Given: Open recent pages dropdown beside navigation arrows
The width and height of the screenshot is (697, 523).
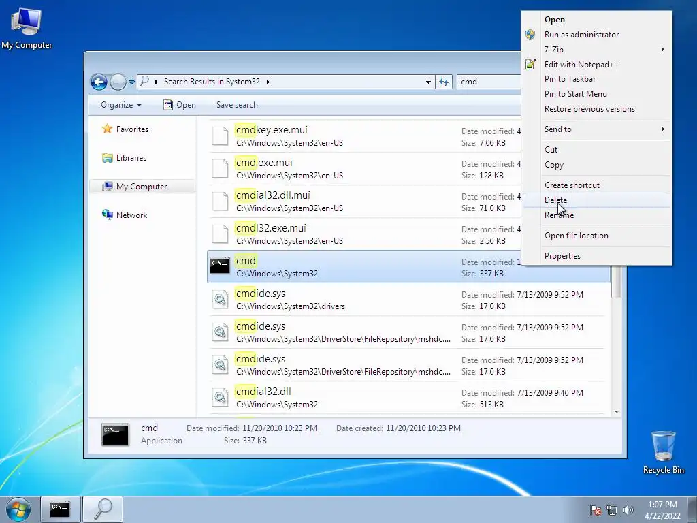Looking at the screenshot, I should tap(131, 82).
